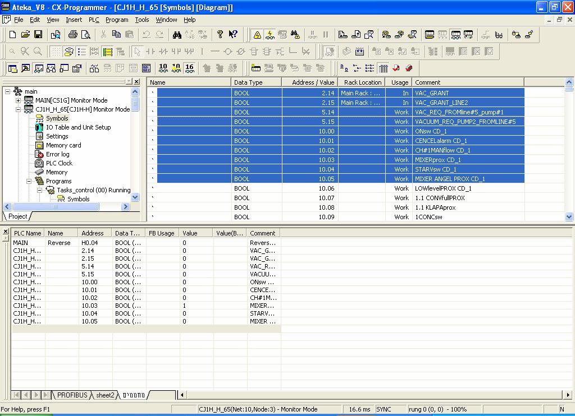575x416 pixels.
Task: Click the Print icon
Action: click(73, 34)
